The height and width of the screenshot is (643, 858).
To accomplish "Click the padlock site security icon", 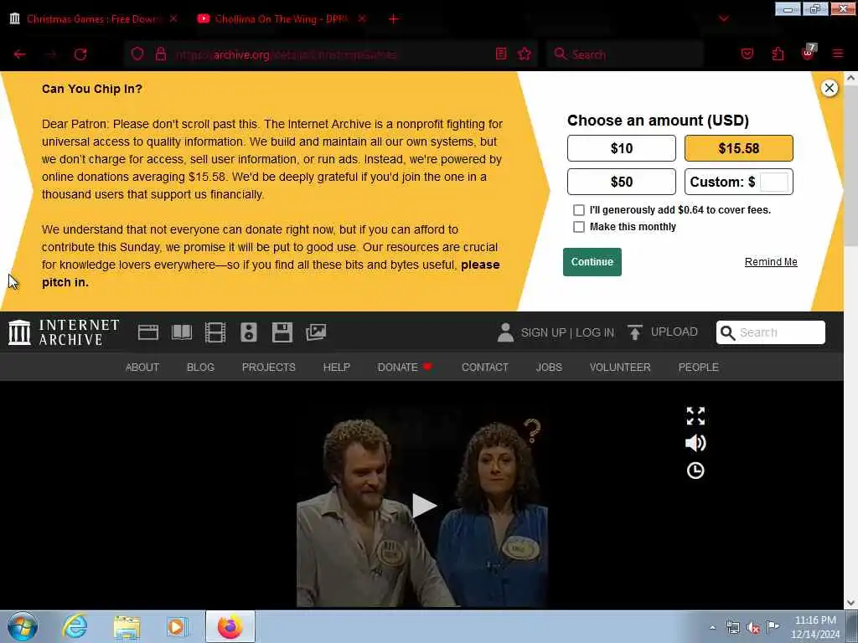I will pyautogui.click(x=161, y=54).
